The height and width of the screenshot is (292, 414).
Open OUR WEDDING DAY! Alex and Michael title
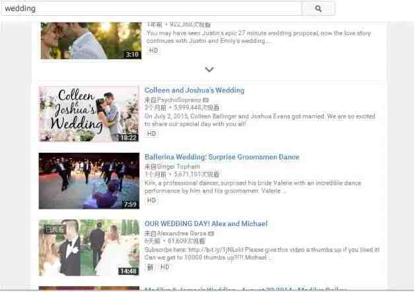(206, 223)
